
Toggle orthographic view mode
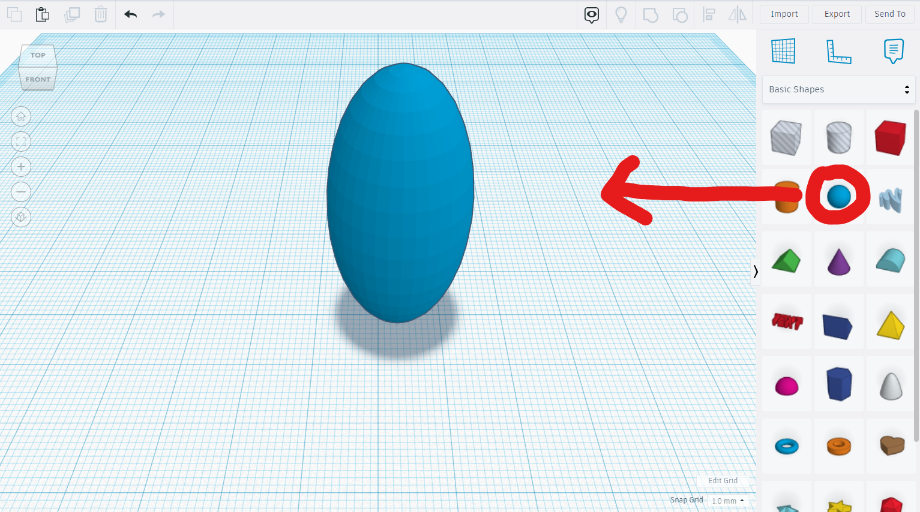tap(21, 217)
